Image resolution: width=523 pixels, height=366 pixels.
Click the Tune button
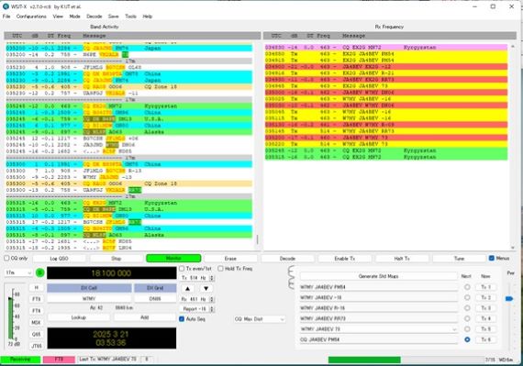[459, 259]
